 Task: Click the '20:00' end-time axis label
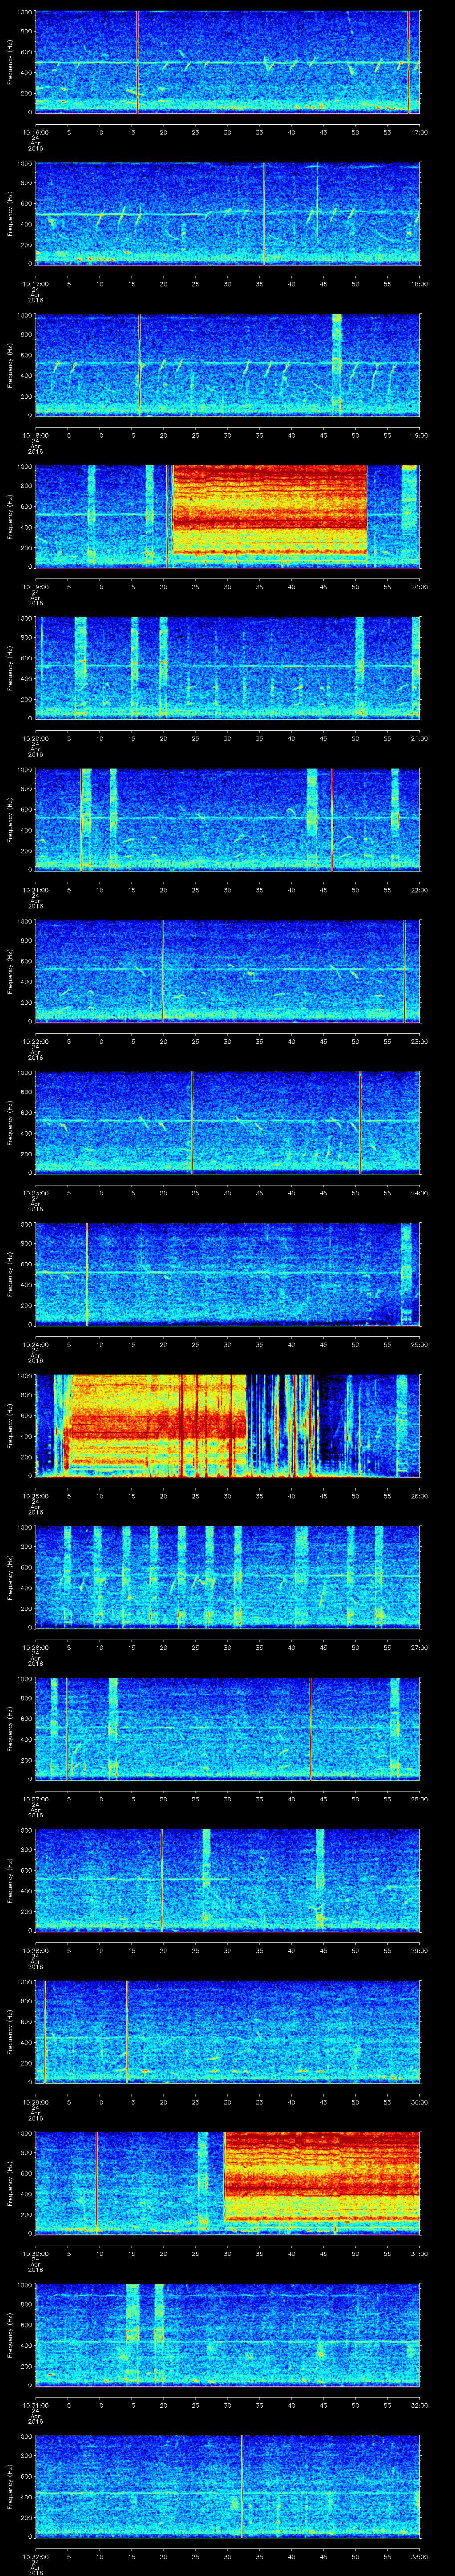[419, 586]
